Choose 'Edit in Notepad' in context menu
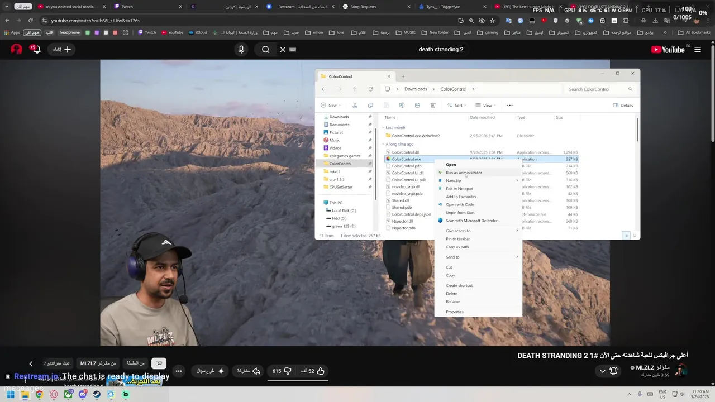 478,189
